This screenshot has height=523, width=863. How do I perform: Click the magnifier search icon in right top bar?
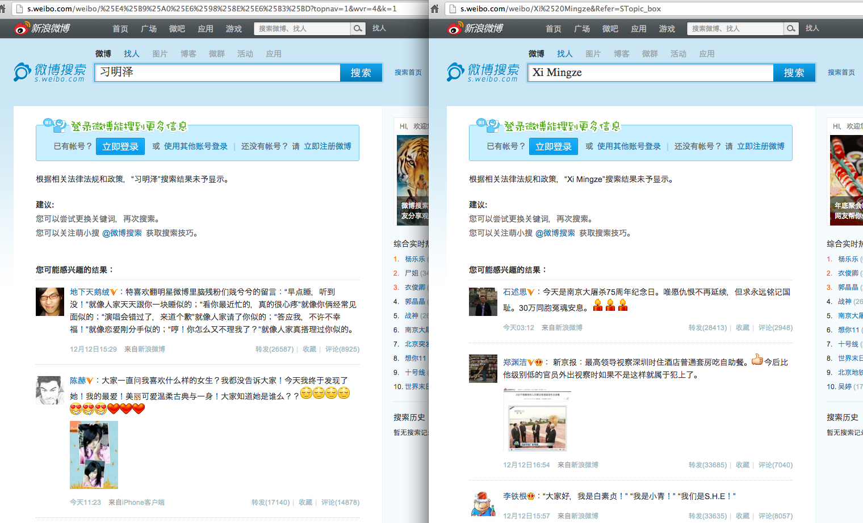coord(791,28)
